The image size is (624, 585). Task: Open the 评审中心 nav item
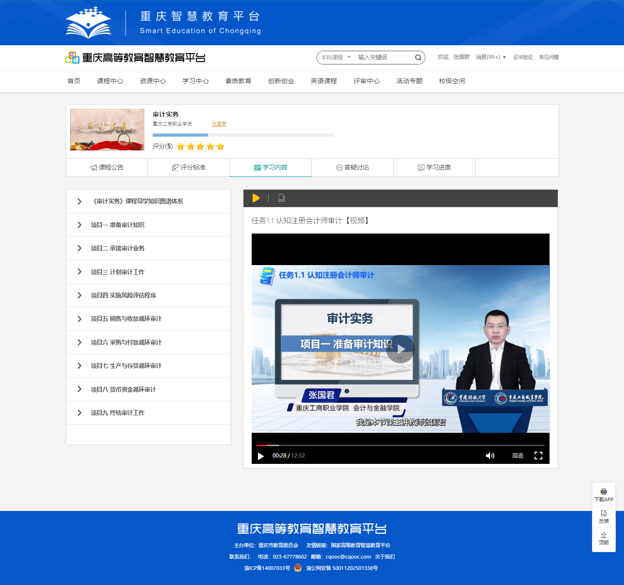[367, 81]
